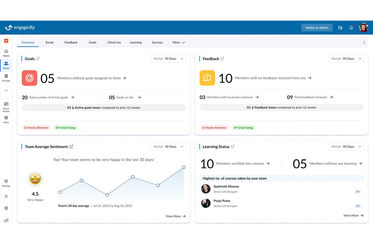Open Feedback Period 90 Days dropdown
Image resolution: width=373 pixels, height=248 pixels.
346,59
